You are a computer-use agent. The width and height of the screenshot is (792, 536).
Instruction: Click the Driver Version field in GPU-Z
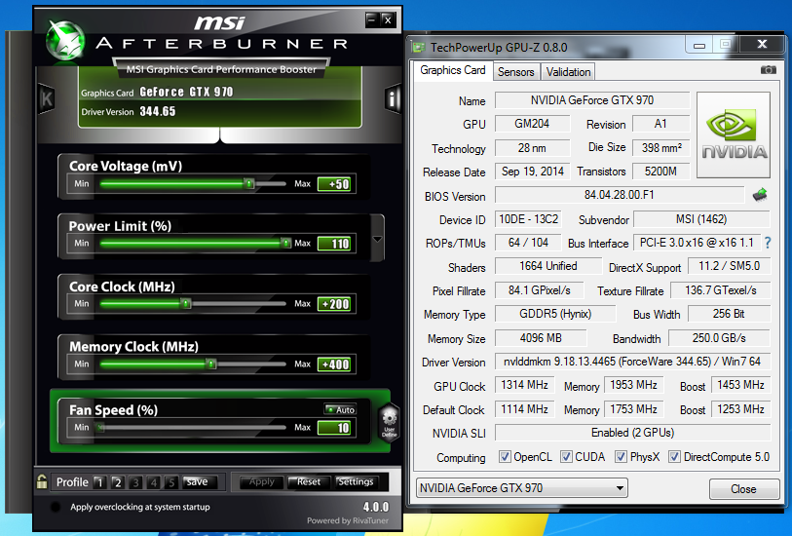pyautogui.click(x=632, y=362)
